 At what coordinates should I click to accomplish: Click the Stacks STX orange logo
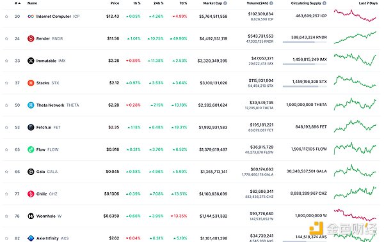click(x=31, y=83)
